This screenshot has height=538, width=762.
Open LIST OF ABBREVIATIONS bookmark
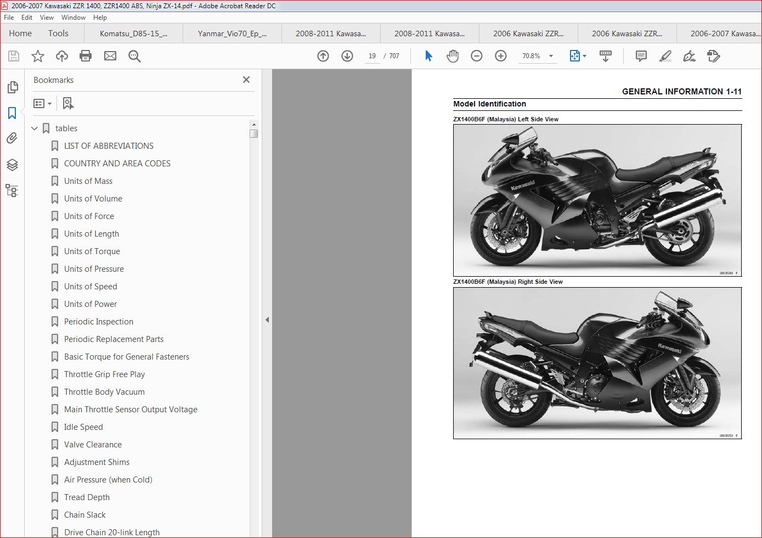[x=109, y=146]
